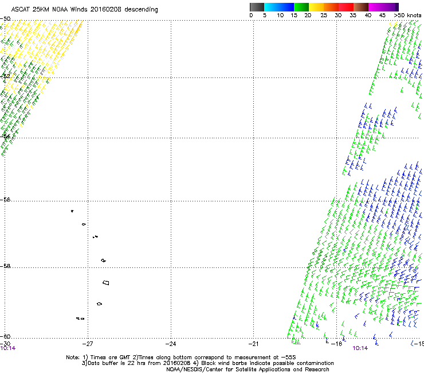The height and width of the screenshot is (373, 424).
Task: Click the orange 25-30 knots color band
Action: (331, 7)
